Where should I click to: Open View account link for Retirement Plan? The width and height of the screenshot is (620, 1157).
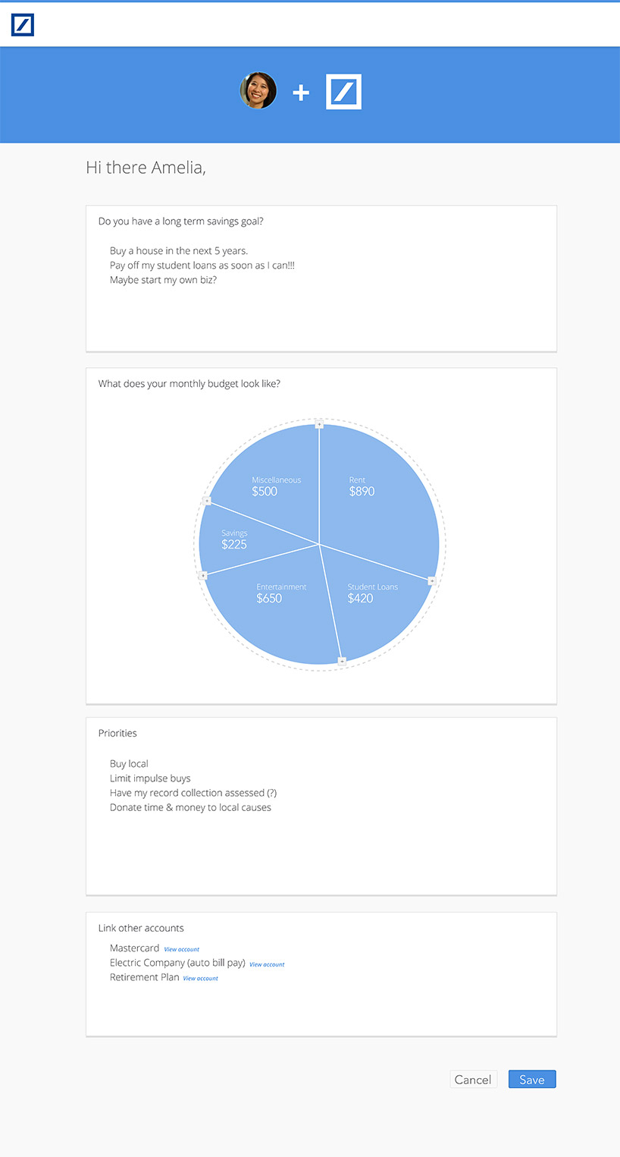point(200,979)
